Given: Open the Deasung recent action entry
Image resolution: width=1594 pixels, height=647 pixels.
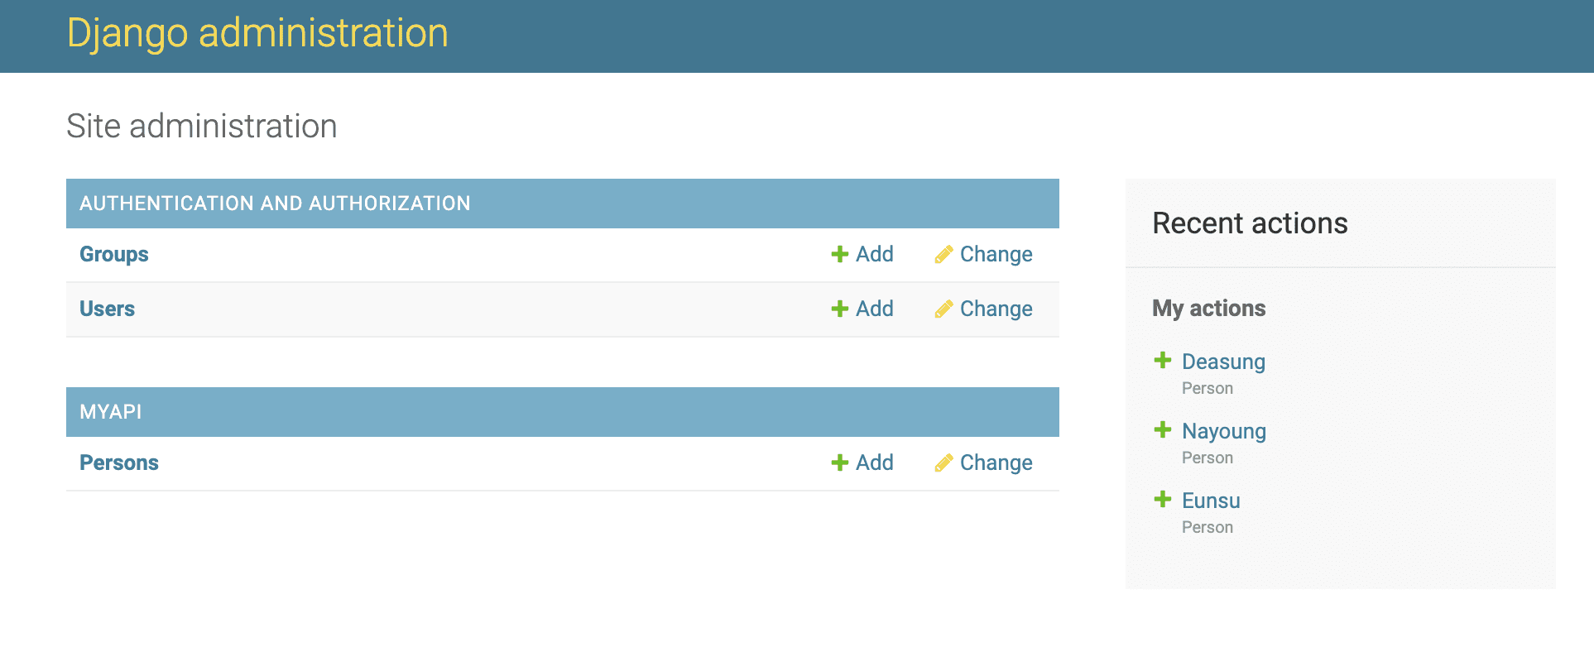Looking at the screenshot, I should coord(1223,362).
